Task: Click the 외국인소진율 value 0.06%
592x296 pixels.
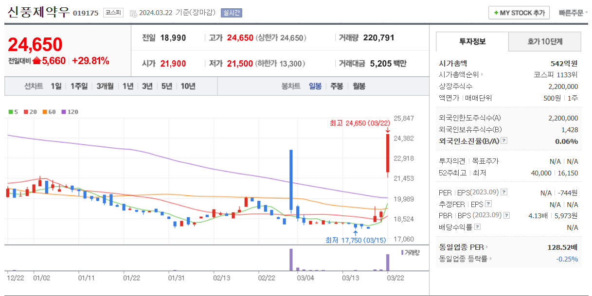Action: point(567,141)
